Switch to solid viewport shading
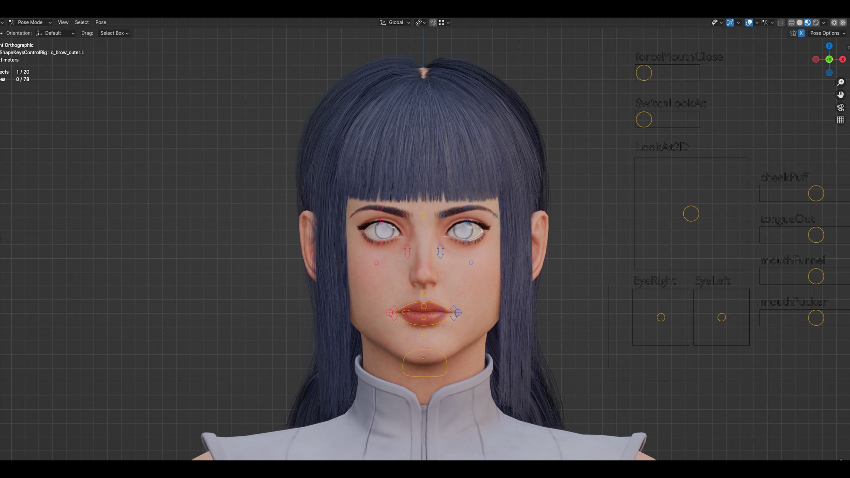 click(x=800, y=23)
